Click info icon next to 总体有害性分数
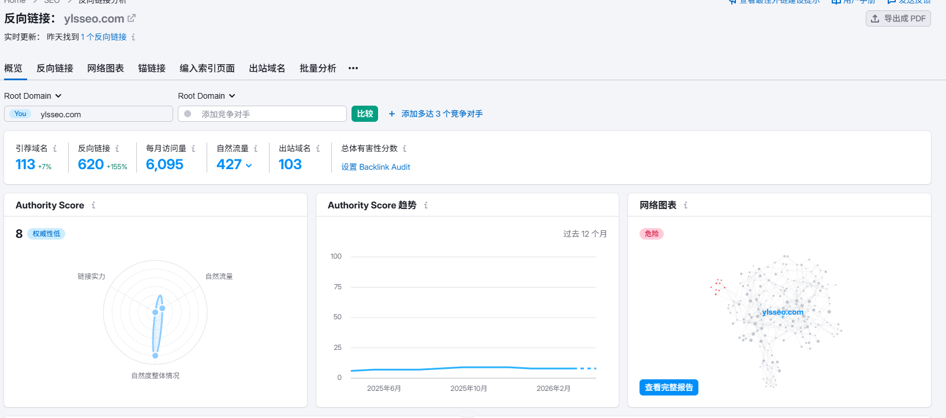Viewport: 946px width, 418px height. point(405,148)
